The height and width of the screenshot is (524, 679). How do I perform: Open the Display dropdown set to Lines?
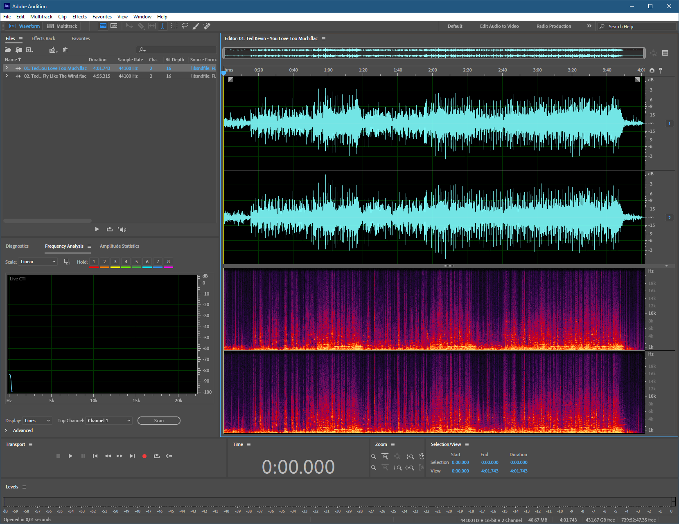pos(37,421)
